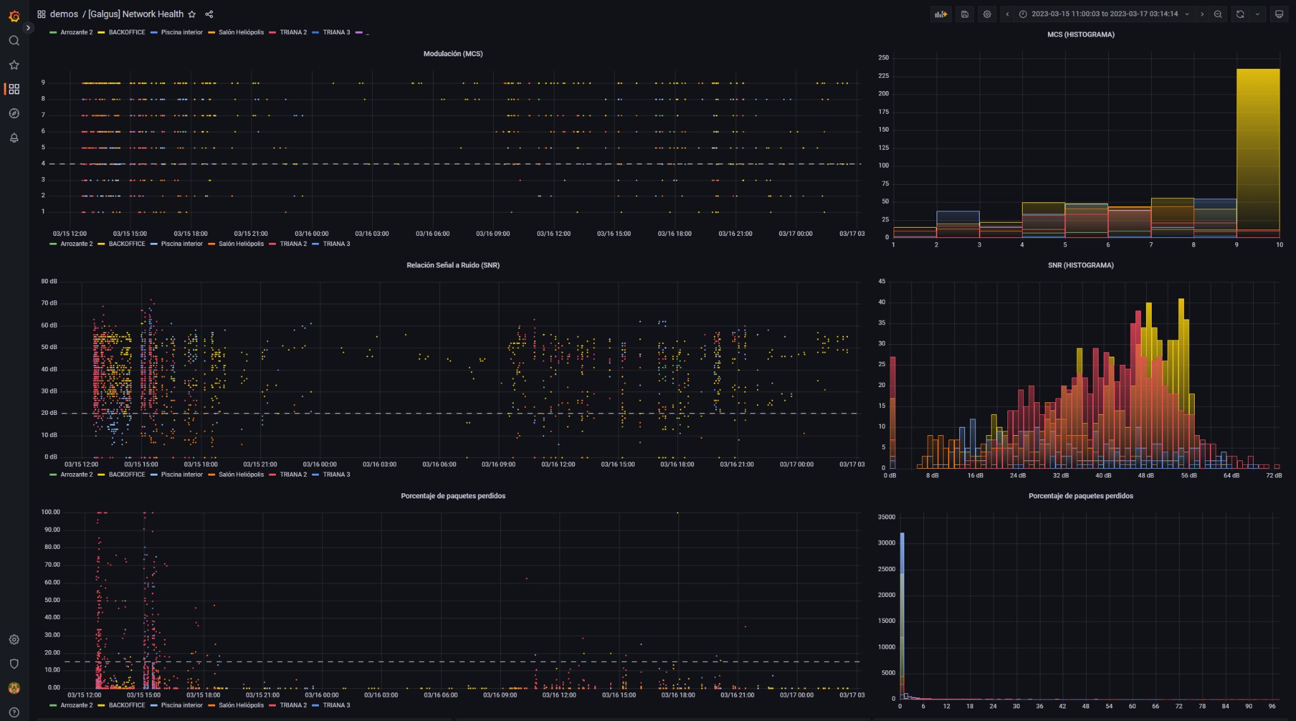
Task: Open dashboard settings gear
Action: click(987, 14)
